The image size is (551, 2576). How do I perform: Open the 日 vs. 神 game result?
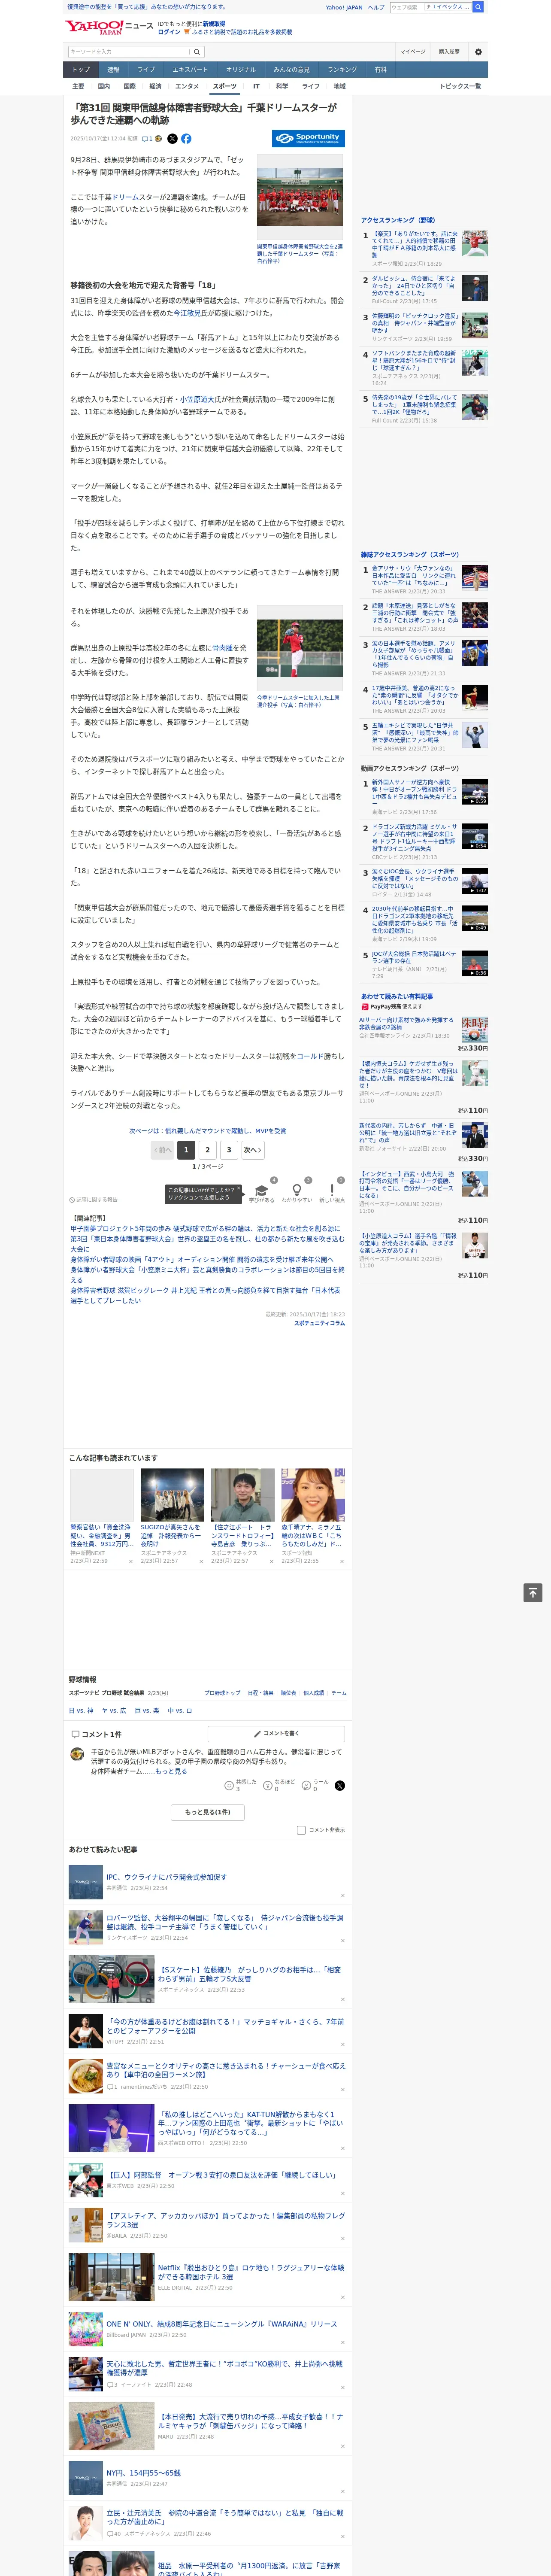pyautogui.click(x=81, y=1711)
